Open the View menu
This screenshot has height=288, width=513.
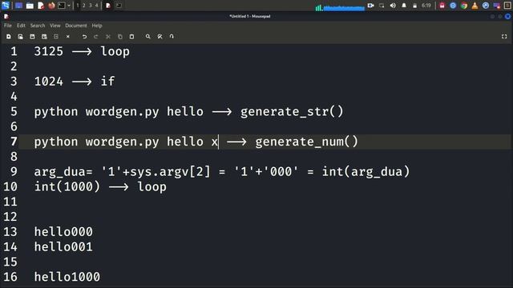point(55,26)
